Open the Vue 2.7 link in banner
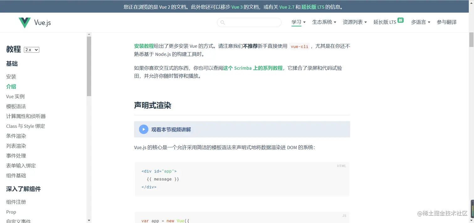This screenshot has height=223, width=474. (x=287, y=7)
